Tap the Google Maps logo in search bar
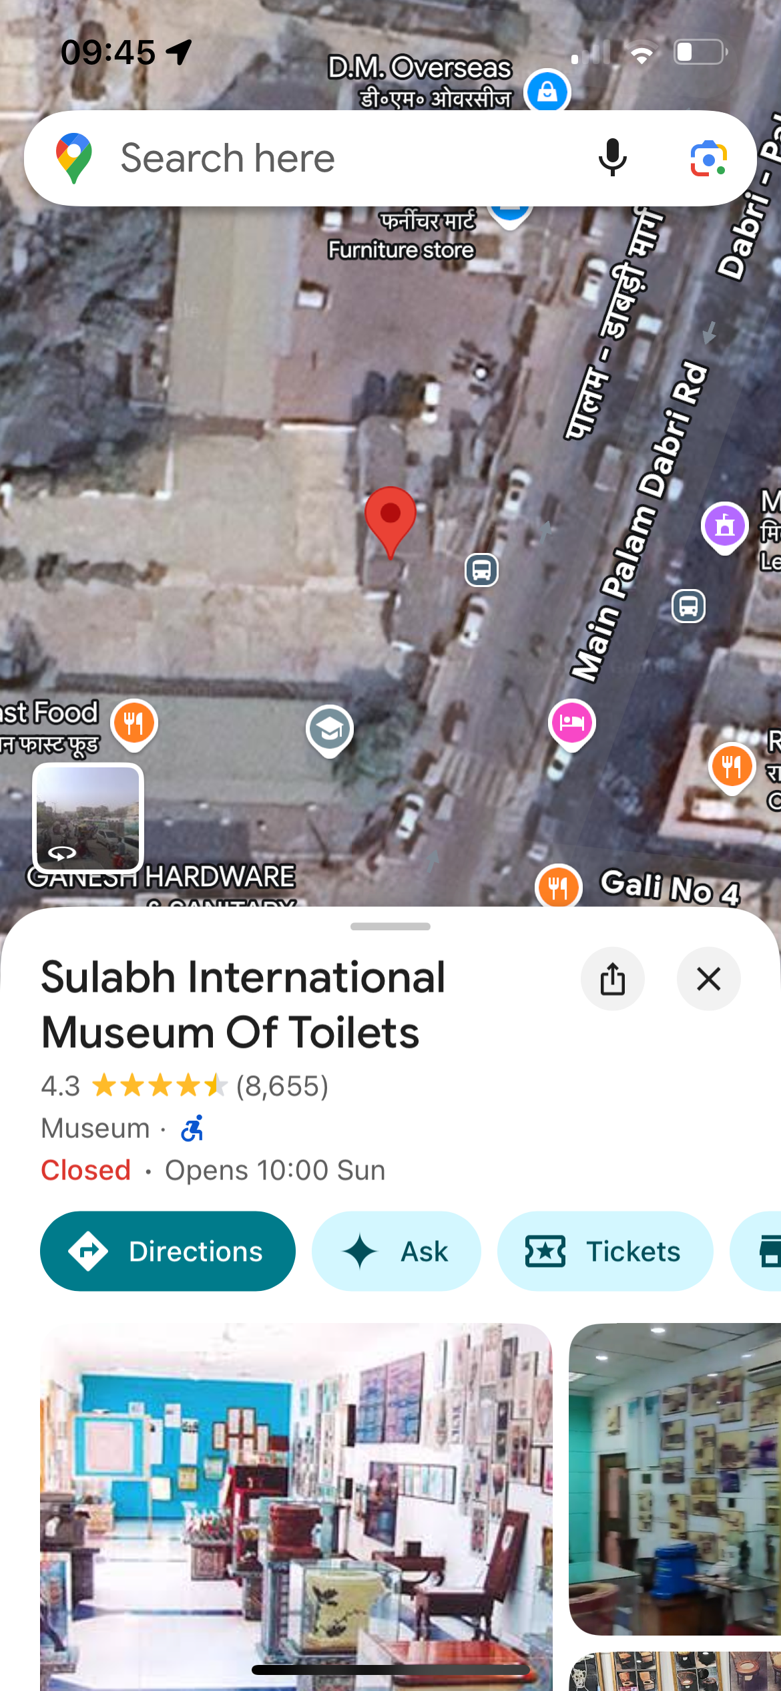Image resolution: width=781 pixels, height=1691 pixels. [74, 158]
